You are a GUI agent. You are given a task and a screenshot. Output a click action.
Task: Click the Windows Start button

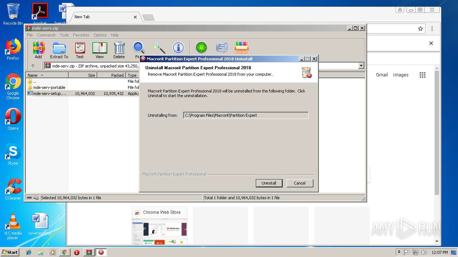coord(10,252)
